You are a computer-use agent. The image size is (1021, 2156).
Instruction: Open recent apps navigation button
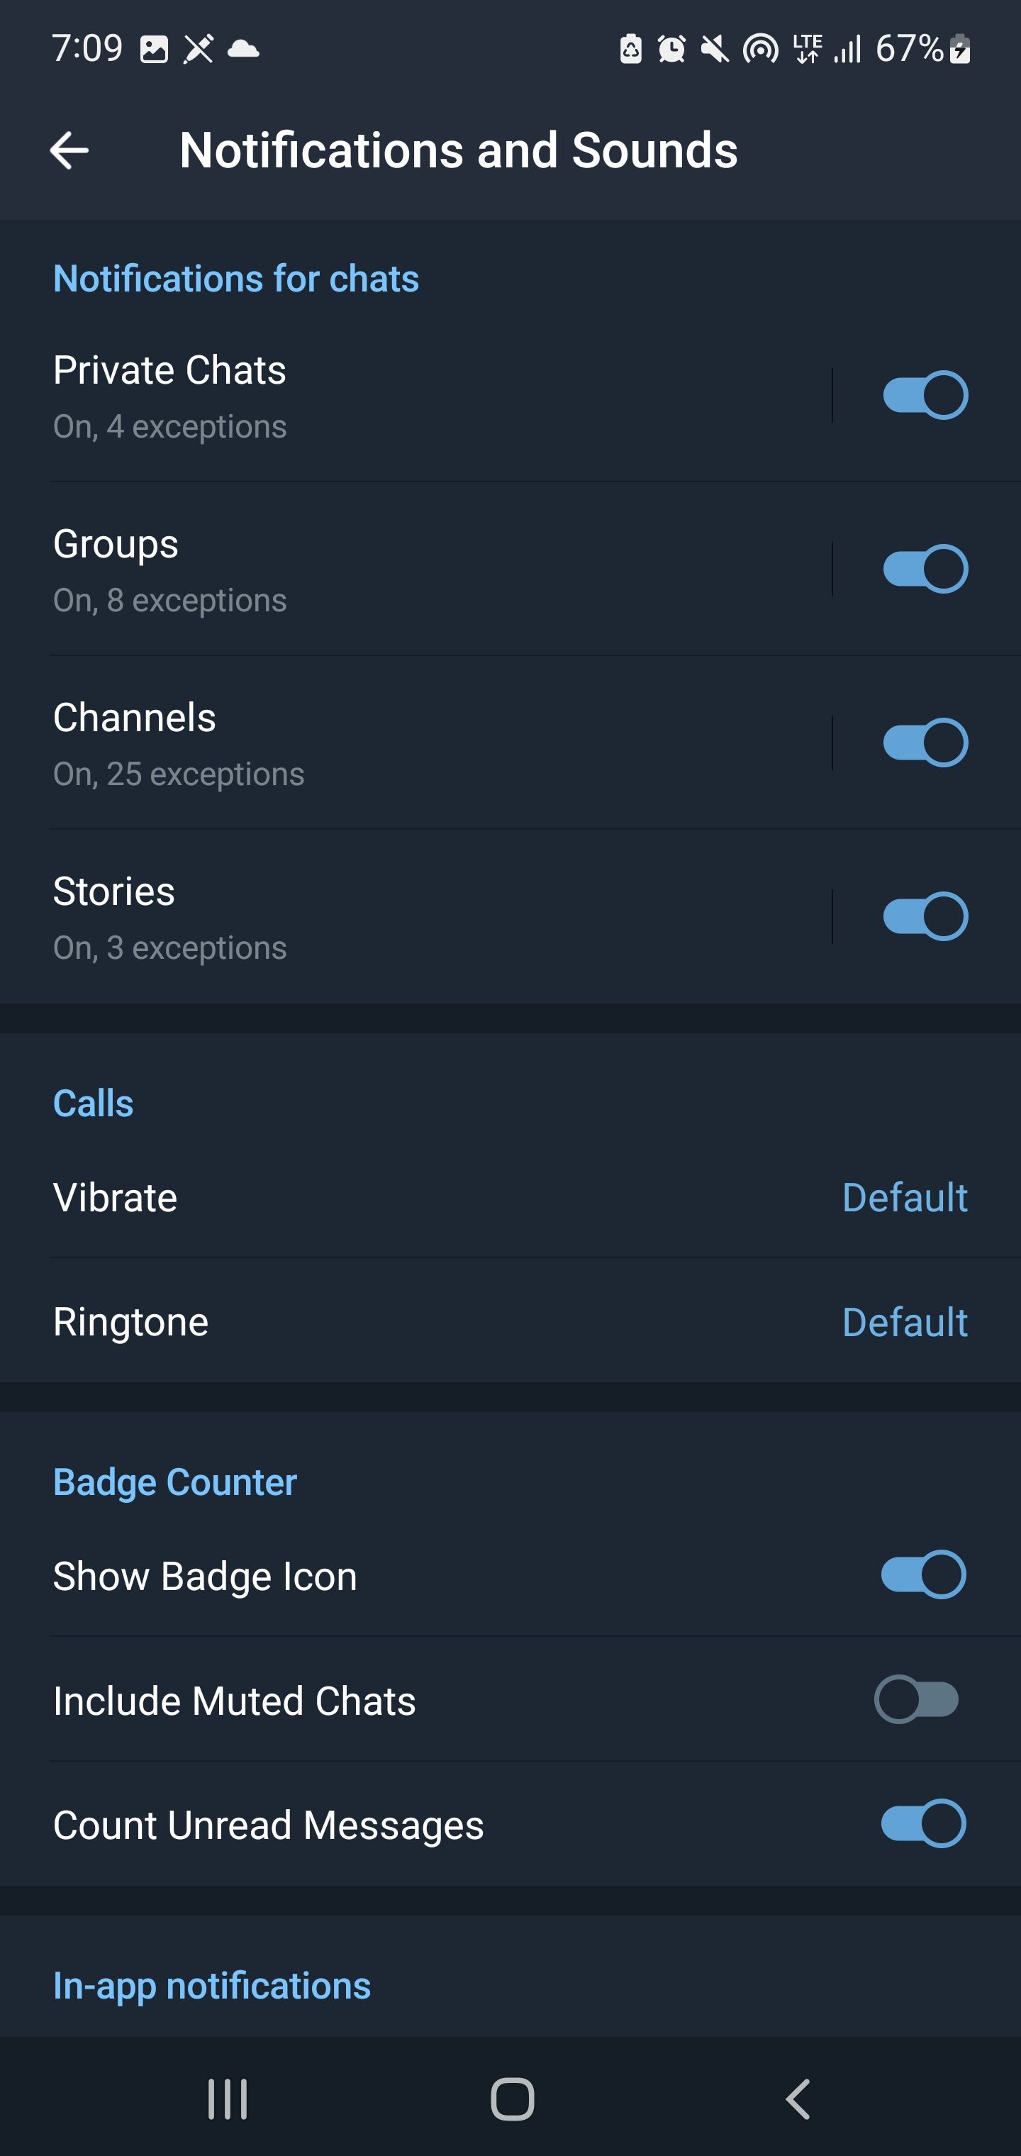[x=228, y=2099]
